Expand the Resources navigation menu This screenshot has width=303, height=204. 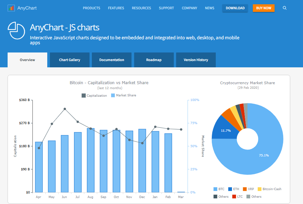(141, 8)
